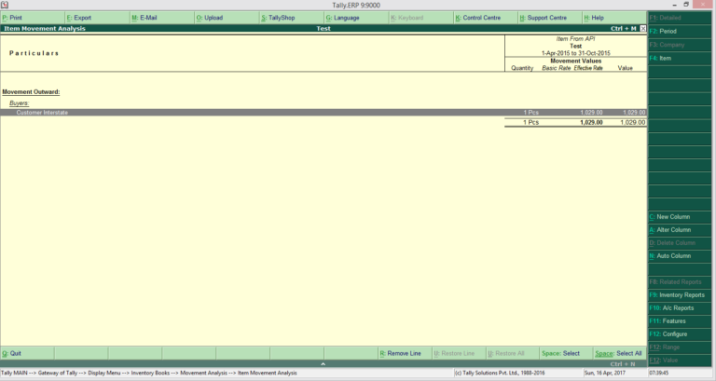Viewport: 716px width, 381px height.
Task: Open TallyShop from the top bar
Action: coord(291,18)
